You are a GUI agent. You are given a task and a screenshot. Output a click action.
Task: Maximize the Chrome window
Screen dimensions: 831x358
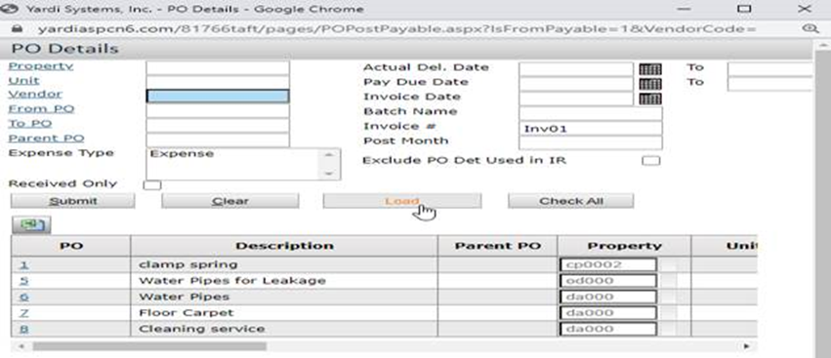[x=745, y=9]
